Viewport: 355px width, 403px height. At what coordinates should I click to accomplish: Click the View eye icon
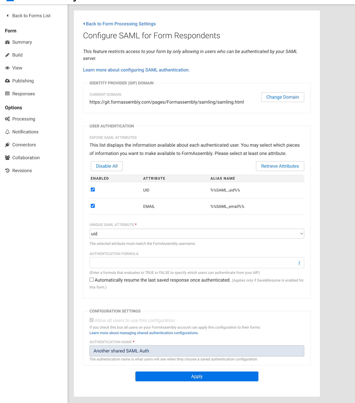[x=7, y=68]
